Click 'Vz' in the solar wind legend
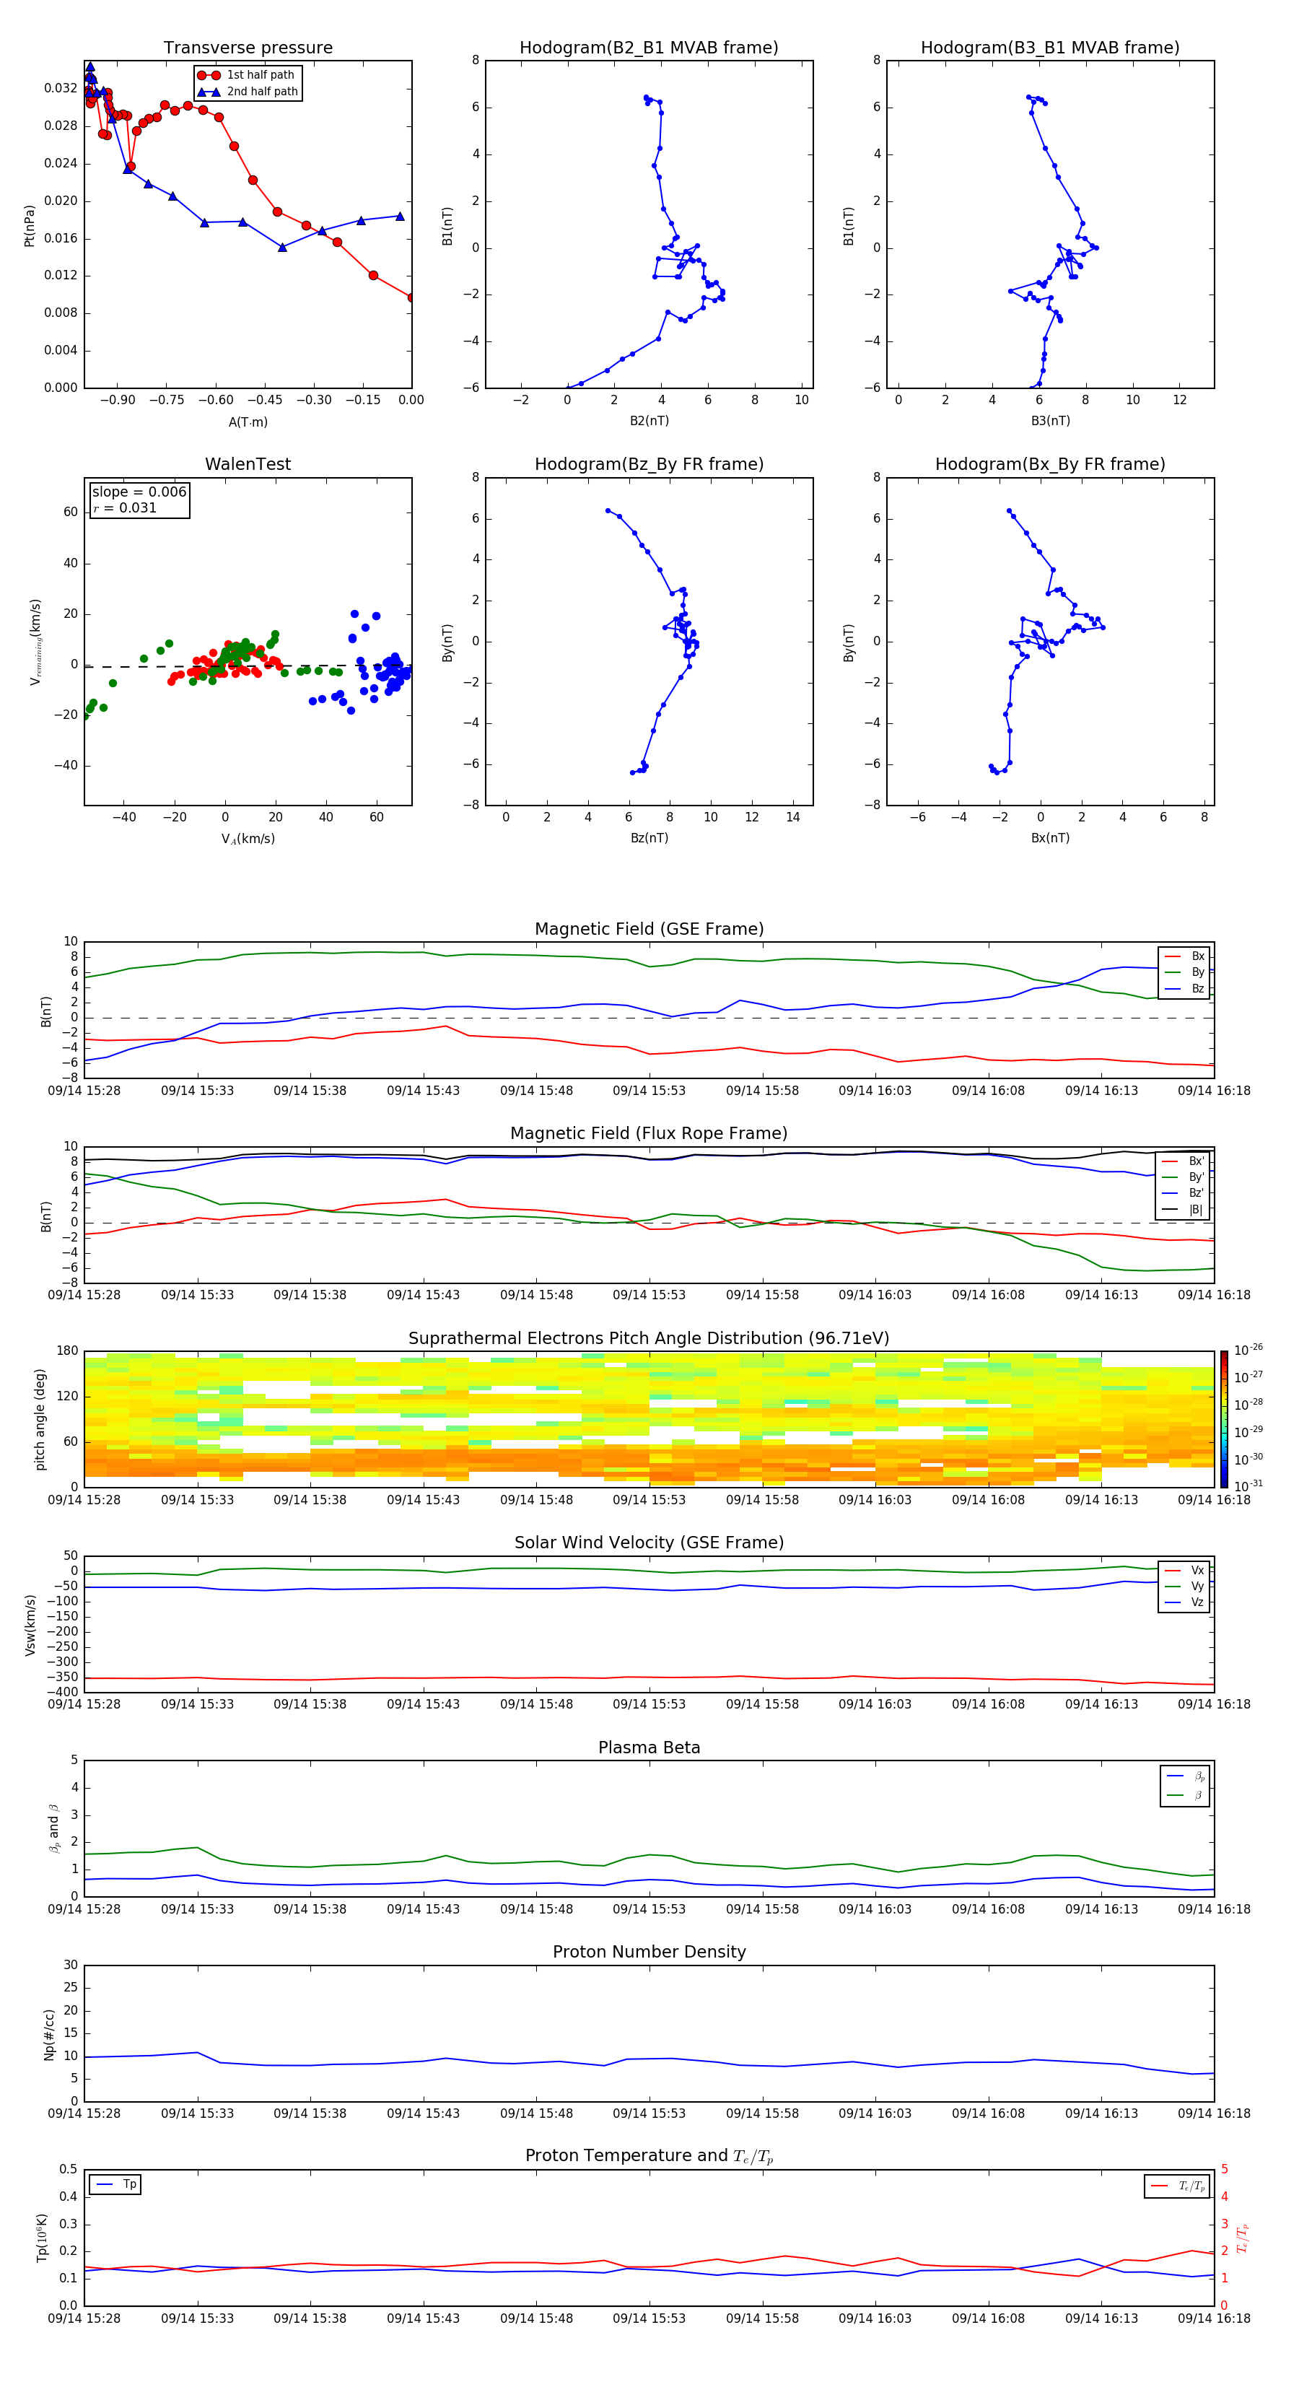Screen dimensions: 1299x2382 click(x=1184, y=1602)
